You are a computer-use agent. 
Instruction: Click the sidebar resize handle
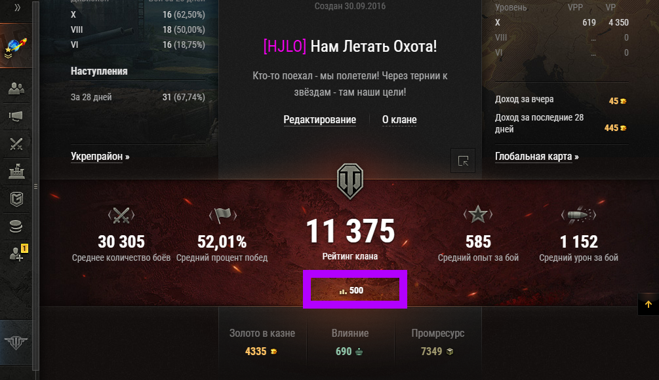click(35, 187)
